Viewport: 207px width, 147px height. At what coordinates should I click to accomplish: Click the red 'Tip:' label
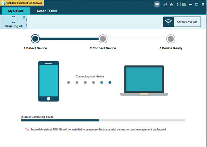[x=27, y=129]
